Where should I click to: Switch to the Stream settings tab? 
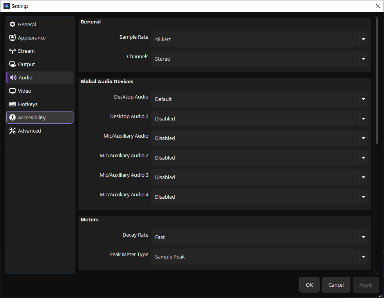(40, 51)
